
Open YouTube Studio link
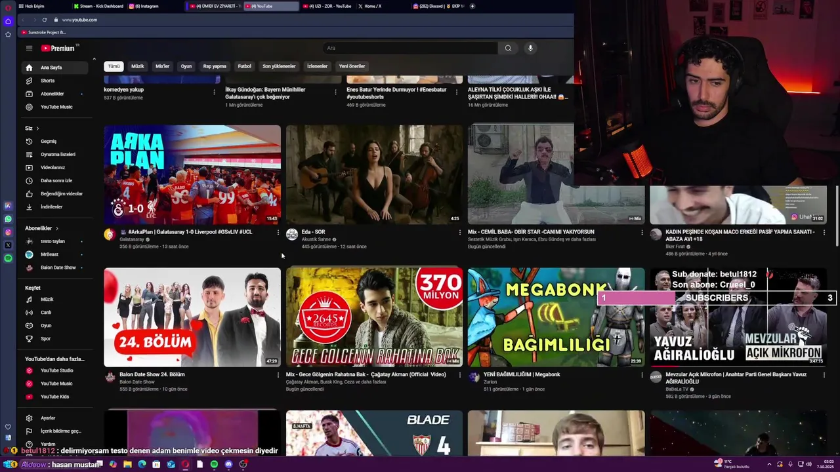point(53,370)
